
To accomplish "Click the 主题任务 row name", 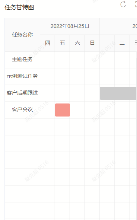I will pos(22,59).
